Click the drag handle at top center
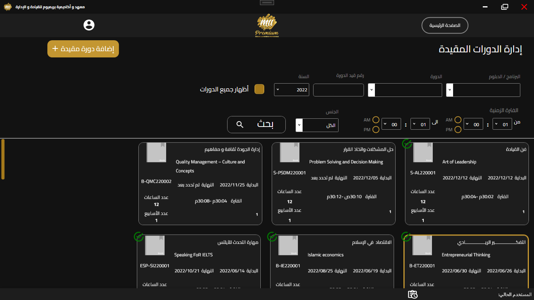Viewport: 534px width, 300px height. [267, 2]
